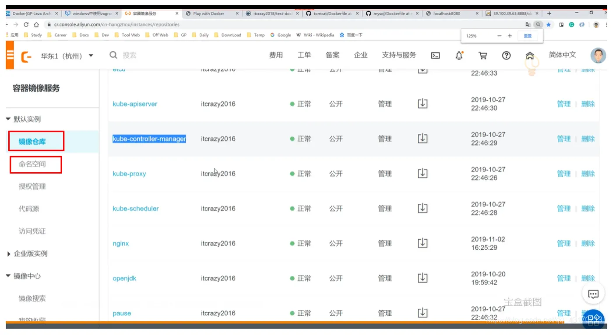Click 删除 link for openjdk row
The width and height of the screenshot is (613, 335).
pyautogui.click(x=588, y=278)
